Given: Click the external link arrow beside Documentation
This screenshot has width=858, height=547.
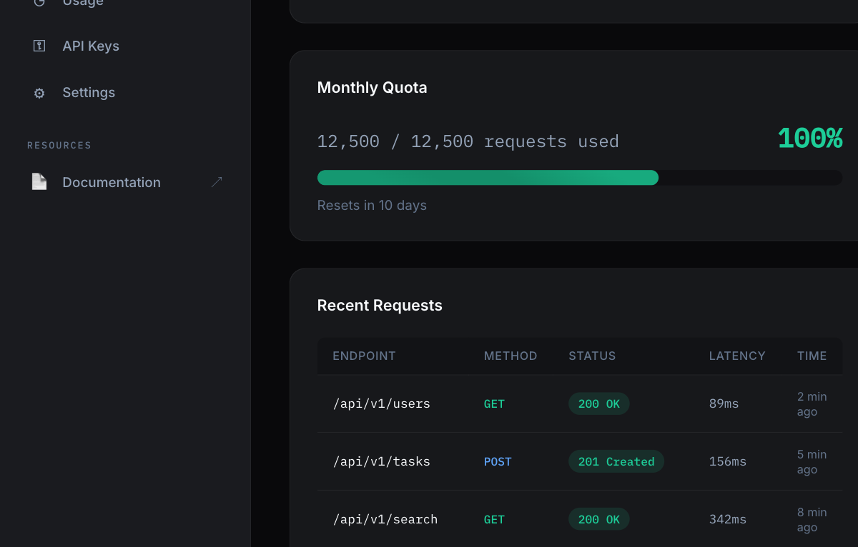Looking at the screenshot, I should click(217, 182).
